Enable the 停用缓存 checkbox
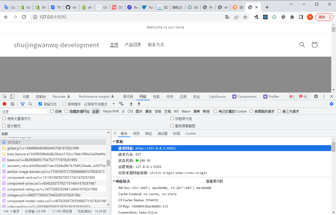Viewport: 336px width, 215px height. point(64,104)
